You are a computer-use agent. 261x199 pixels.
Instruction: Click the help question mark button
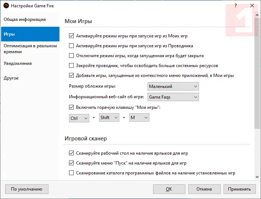point(235,6)
